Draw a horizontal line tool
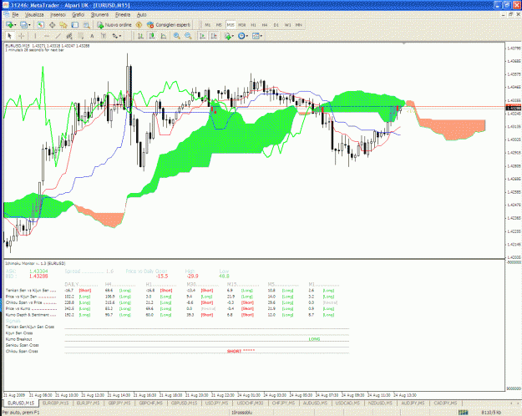522x416 pixels. 47,36
